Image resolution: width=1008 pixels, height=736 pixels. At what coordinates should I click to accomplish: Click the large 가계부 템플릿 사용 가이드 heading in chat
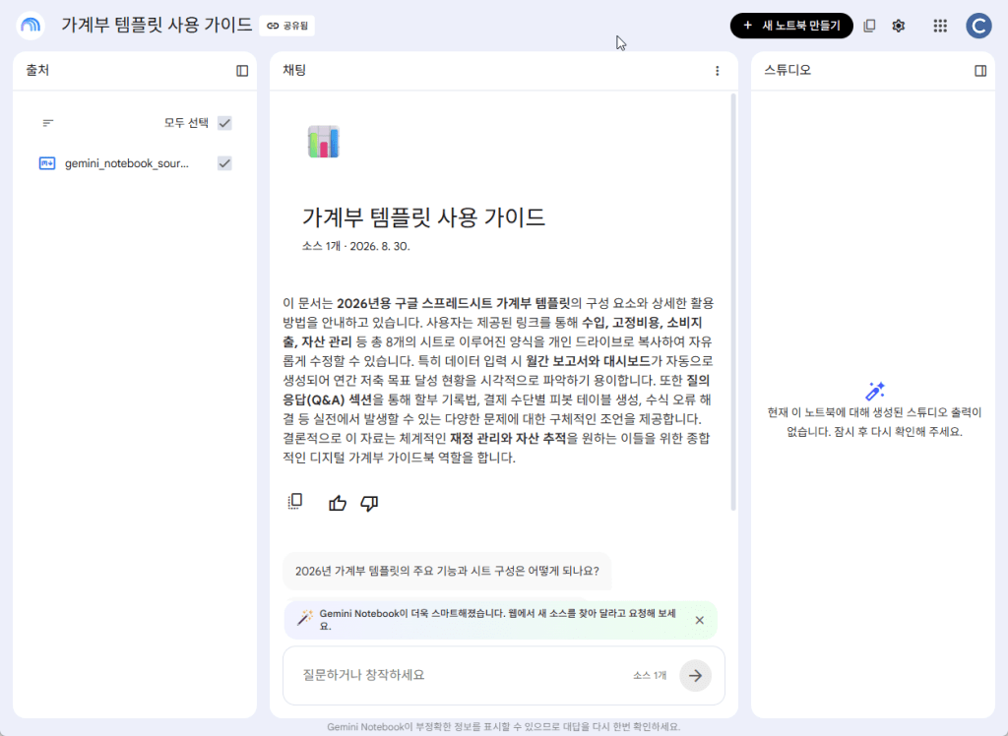pyautogui.click(x=423, y=217)
